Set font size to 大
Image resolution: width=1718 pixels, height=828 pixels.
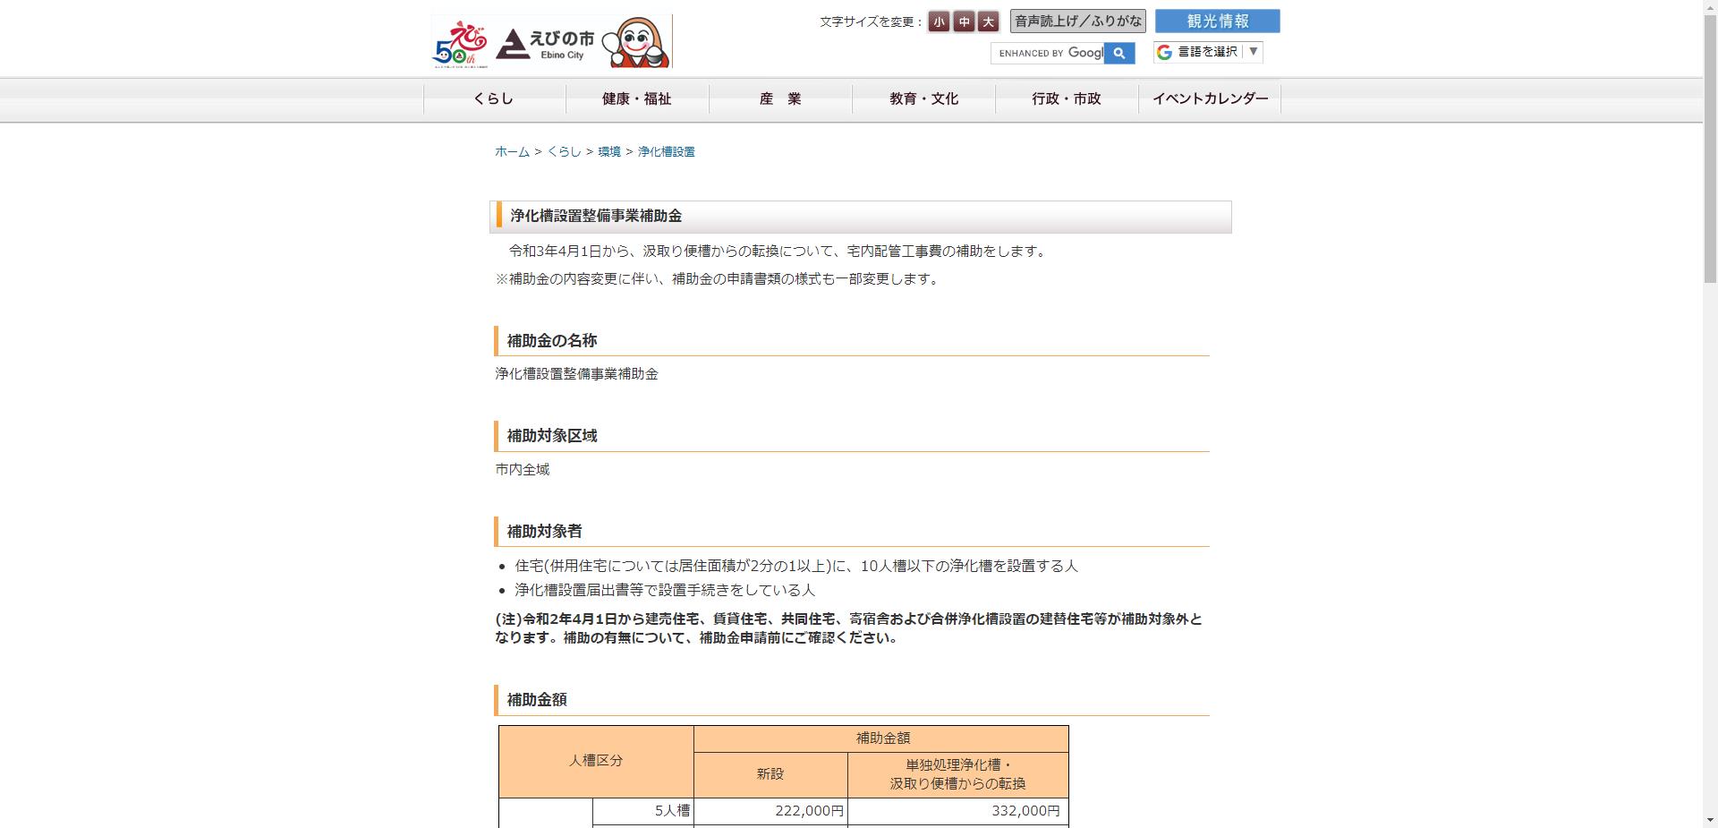[988, 21]
